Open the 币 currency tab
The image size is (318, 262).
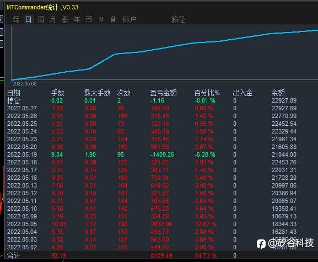click(89, 19)
